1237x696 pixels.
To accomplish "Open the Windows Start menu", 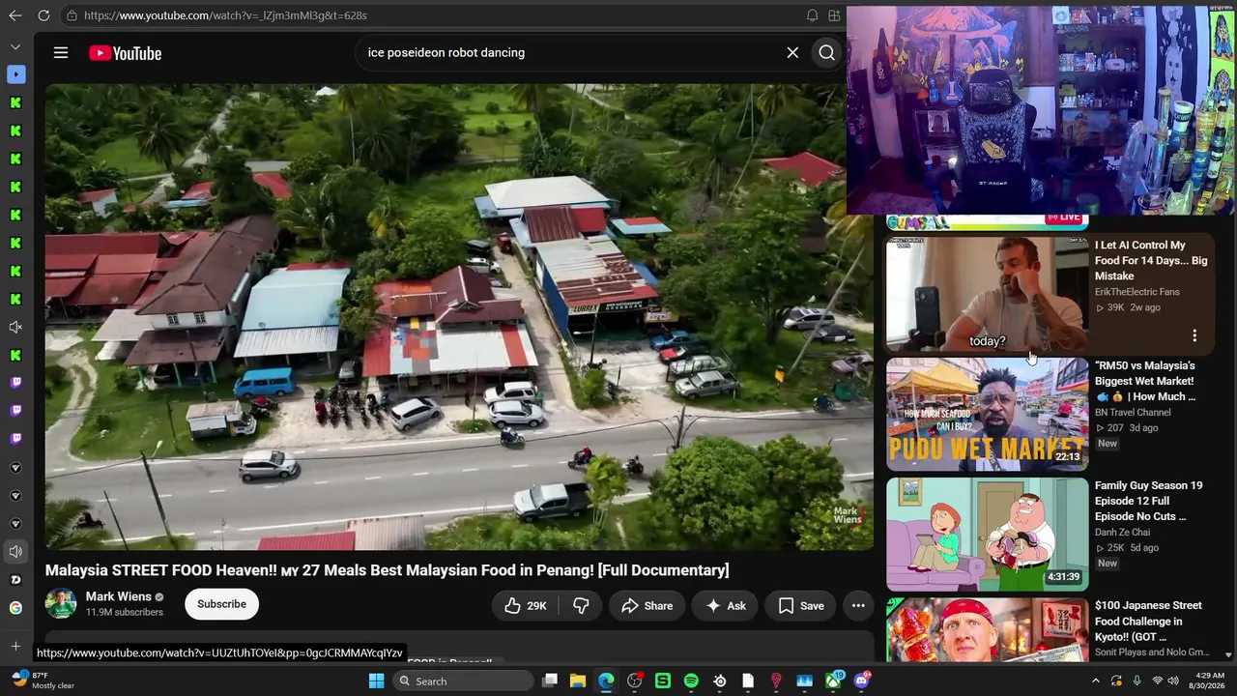I will coord(377,681).
